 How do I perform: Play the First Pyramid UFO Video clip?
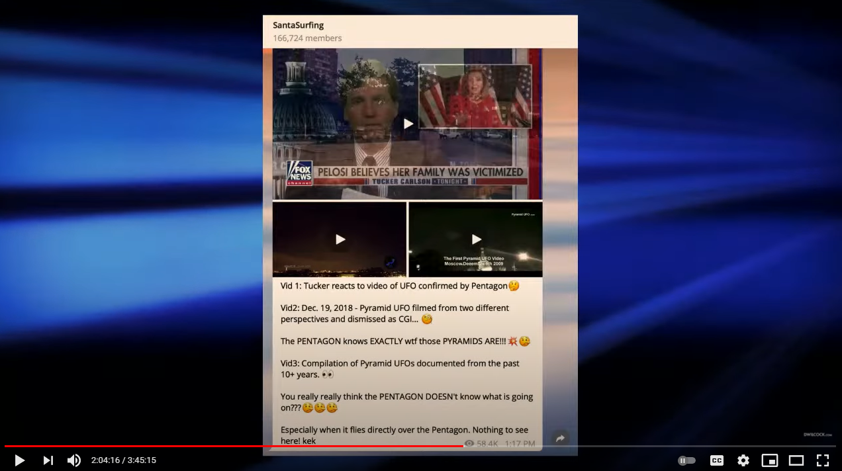(476, 239)
